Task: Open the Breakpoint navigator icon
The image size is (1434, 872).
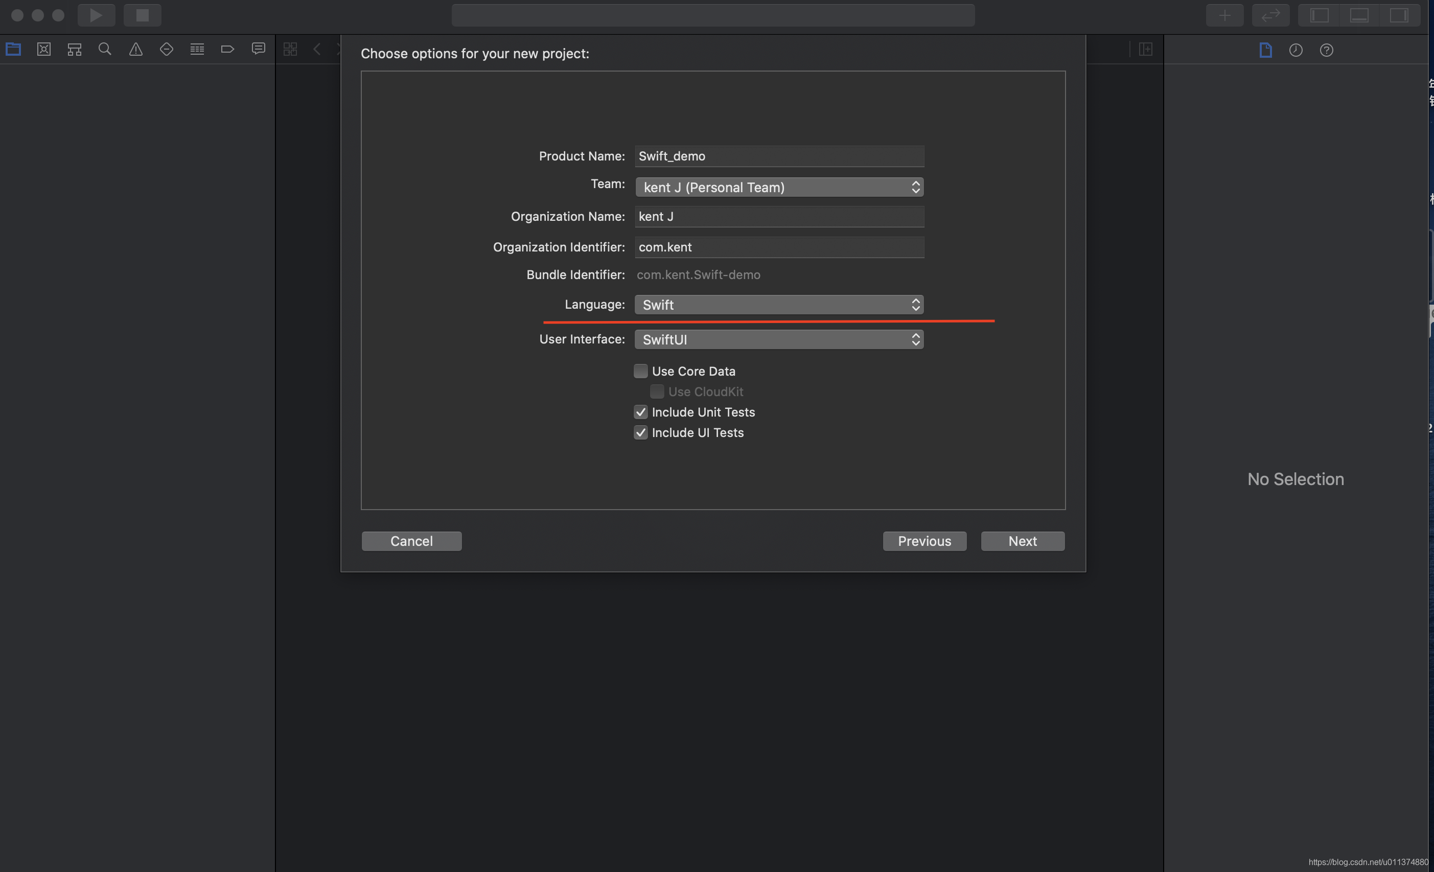Action: tap(227, 50)
